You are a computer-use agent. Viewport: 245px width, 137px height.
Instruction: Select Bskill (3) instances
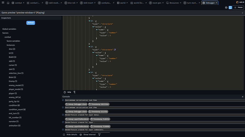pos(12,57)
